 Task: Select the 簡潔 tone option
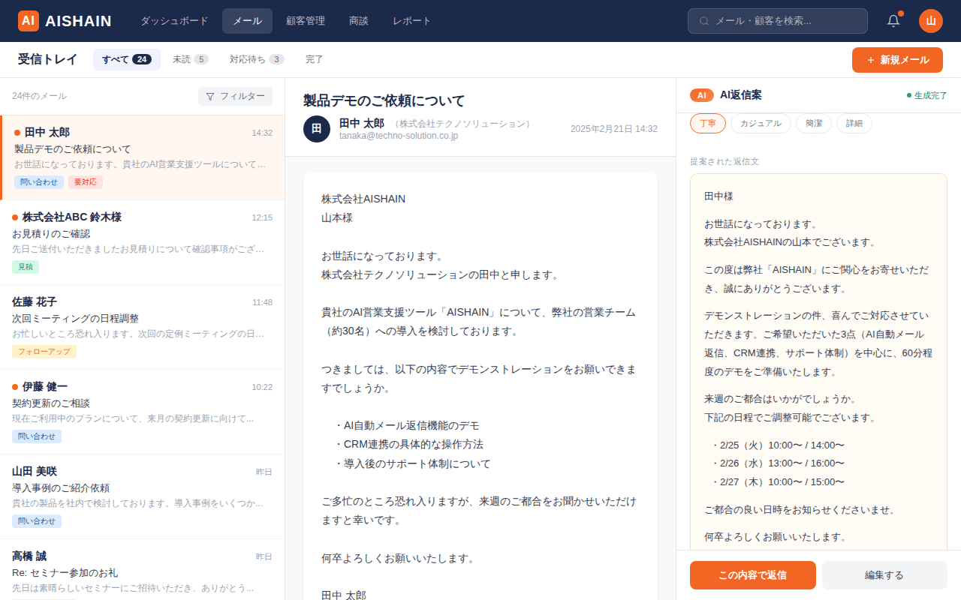pyautogui.click(x=814, y=121)
